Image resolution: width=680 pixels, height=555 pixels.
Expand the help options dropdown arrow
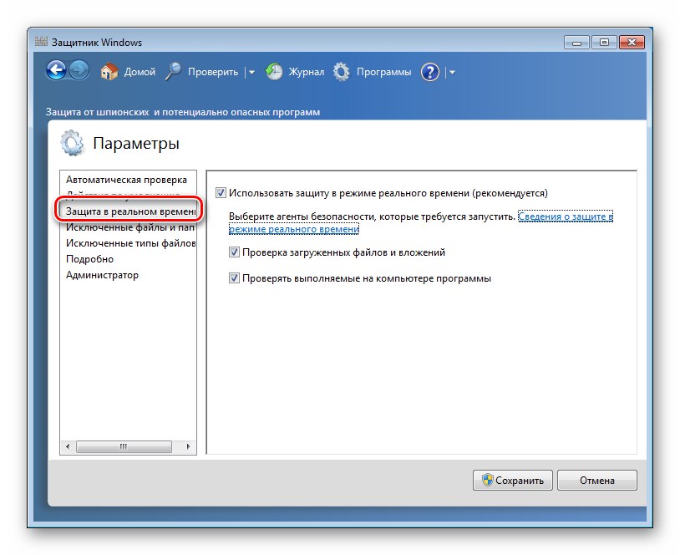click(x=452, y=73)
